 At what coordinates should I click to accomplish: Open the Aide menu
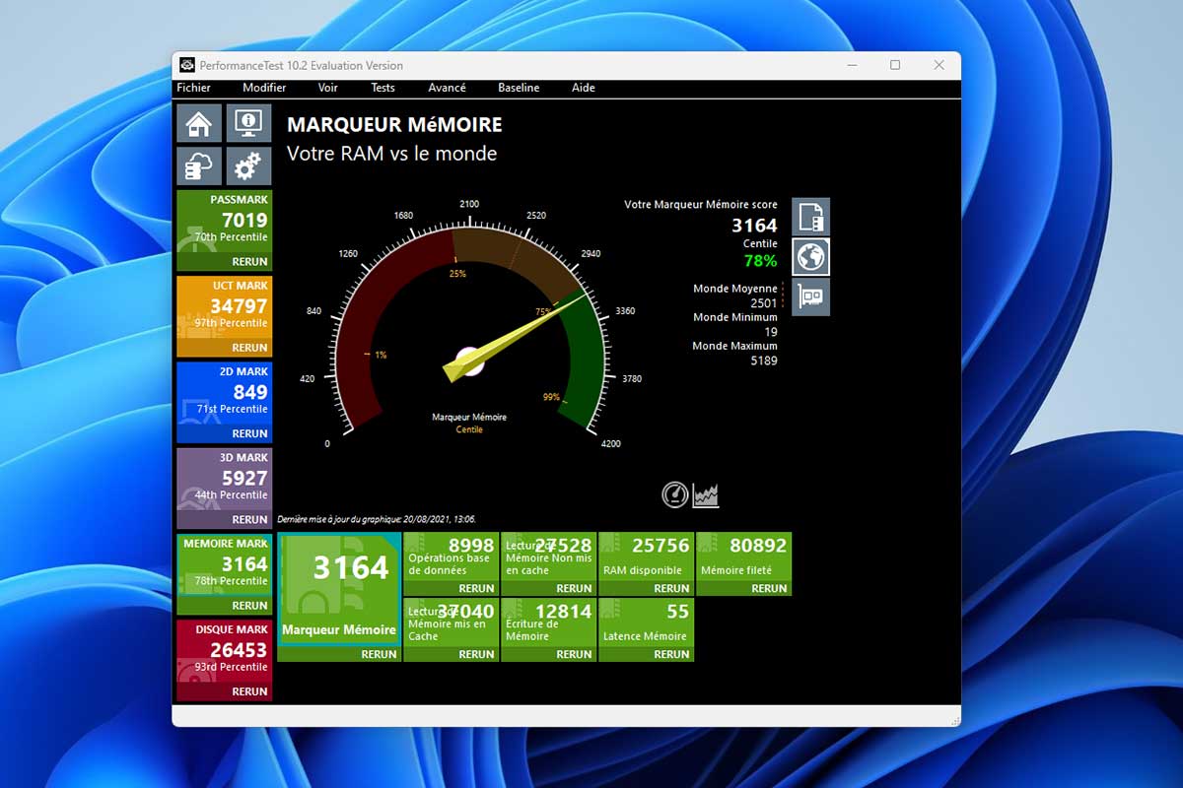click(584, 88)
